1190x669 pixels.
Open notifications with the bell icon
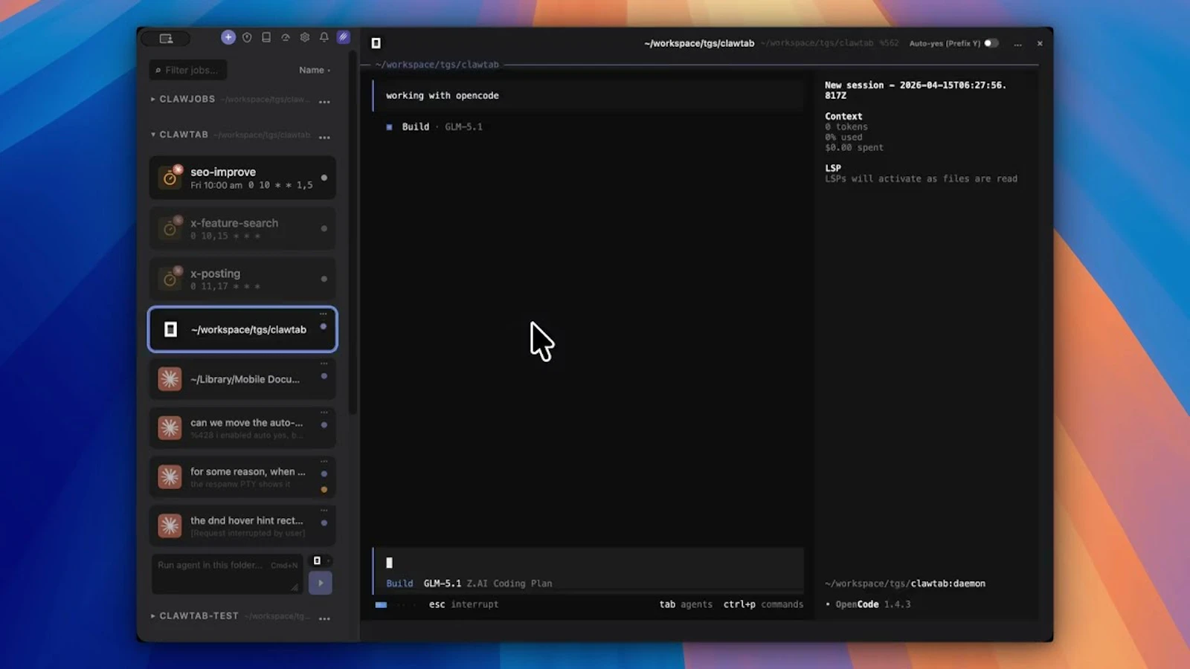click(324, 38)
